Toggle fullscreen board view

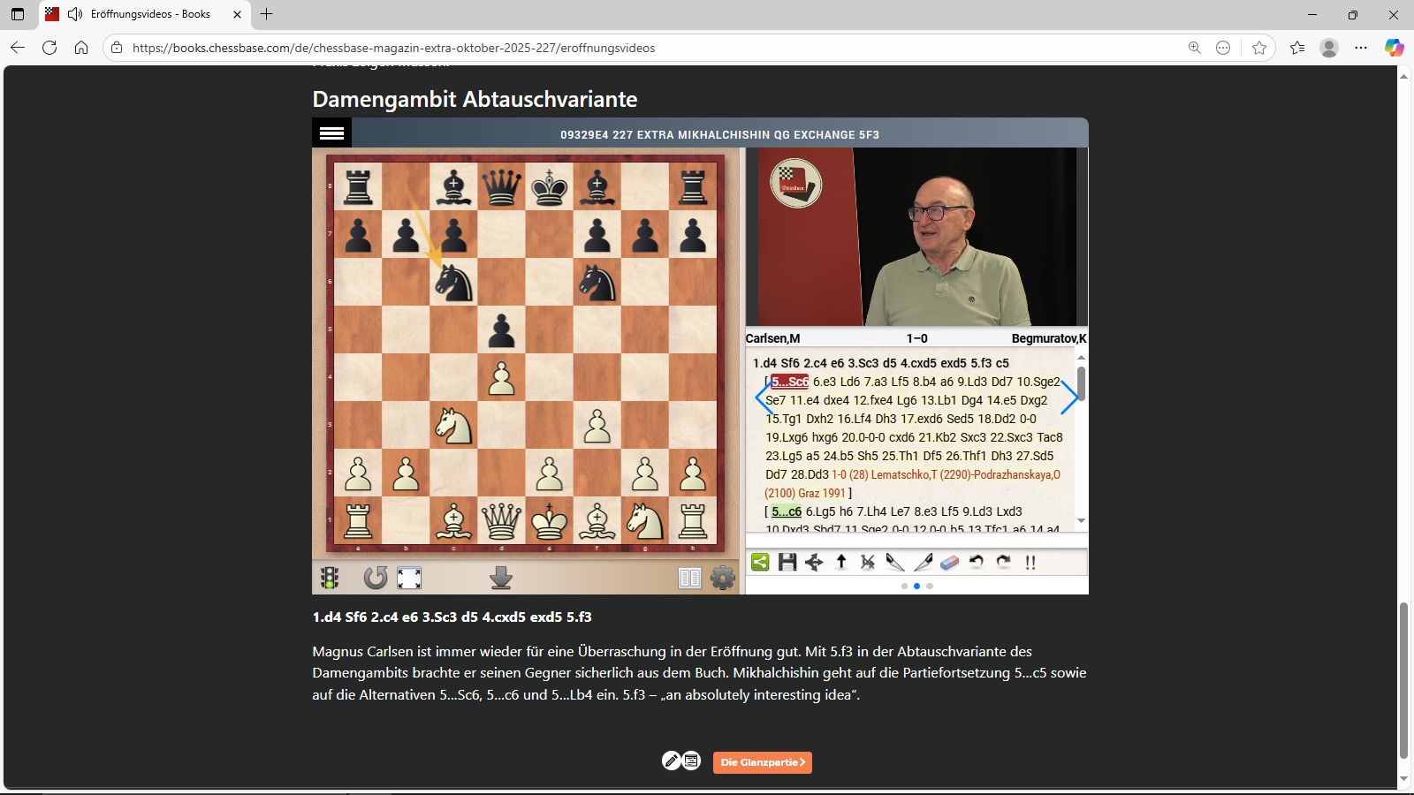[x=409, y=578]
